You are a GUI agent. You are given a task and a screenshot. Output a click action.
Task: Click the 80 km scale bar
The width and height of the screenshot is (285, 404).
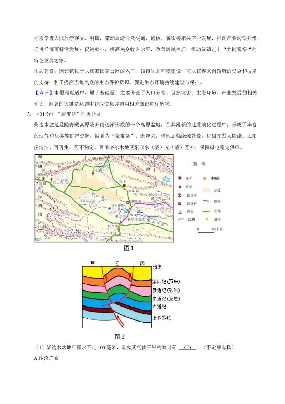206,231
